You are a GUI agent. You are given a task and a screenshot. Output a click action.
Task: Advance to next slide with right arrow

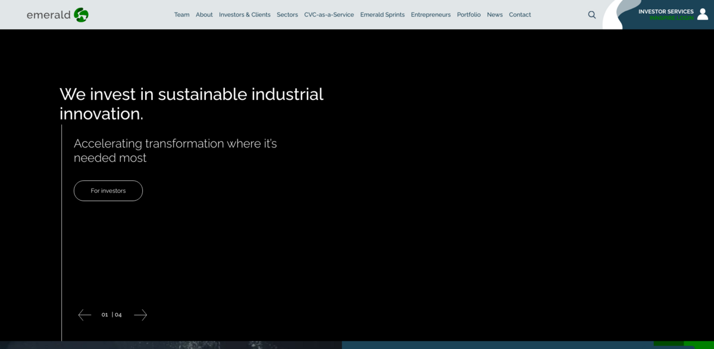pos(140,315)
